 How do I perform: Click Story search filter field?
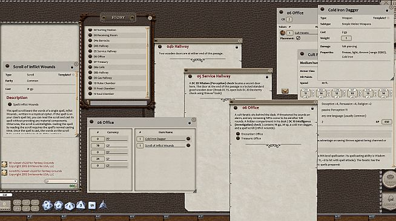pos(118,103)
